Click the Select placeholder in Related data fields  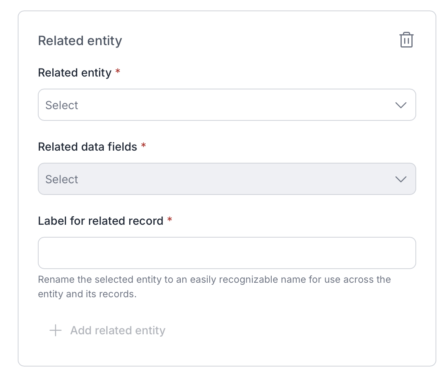[x=62, y=179]
